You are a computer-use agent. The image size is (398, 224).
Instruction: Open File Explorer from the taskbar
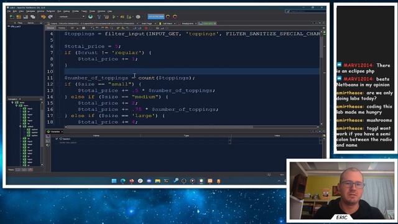[157, 181]
